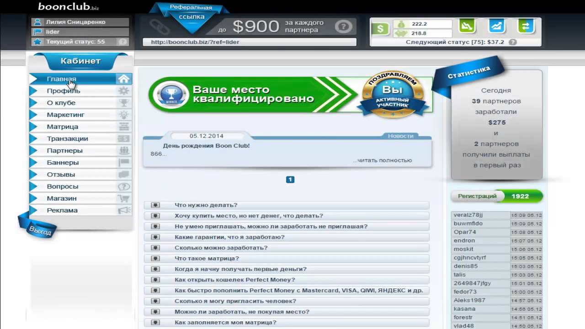Click the referral link URL field
This screenshot has width=585, height=329.
(250, 42)
